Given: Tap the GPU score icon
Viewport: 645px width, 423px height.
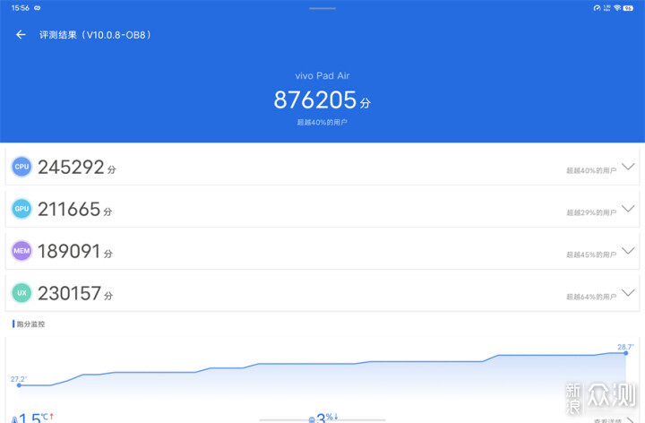Looking at the screenshot, I should (x=21, y=209).
